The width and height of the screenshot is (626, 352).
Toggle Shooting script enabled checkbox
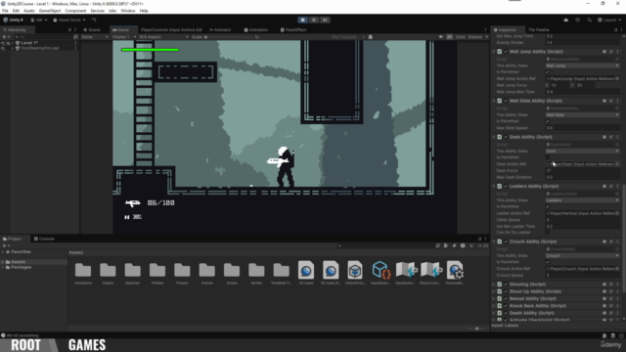pos(506,285)
